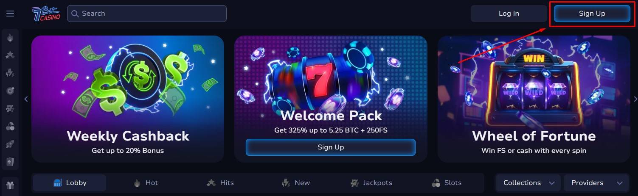This screenshot has width=638, height=196.
Task: Open the gift box sidebar icon
Action: click(10, 184)
